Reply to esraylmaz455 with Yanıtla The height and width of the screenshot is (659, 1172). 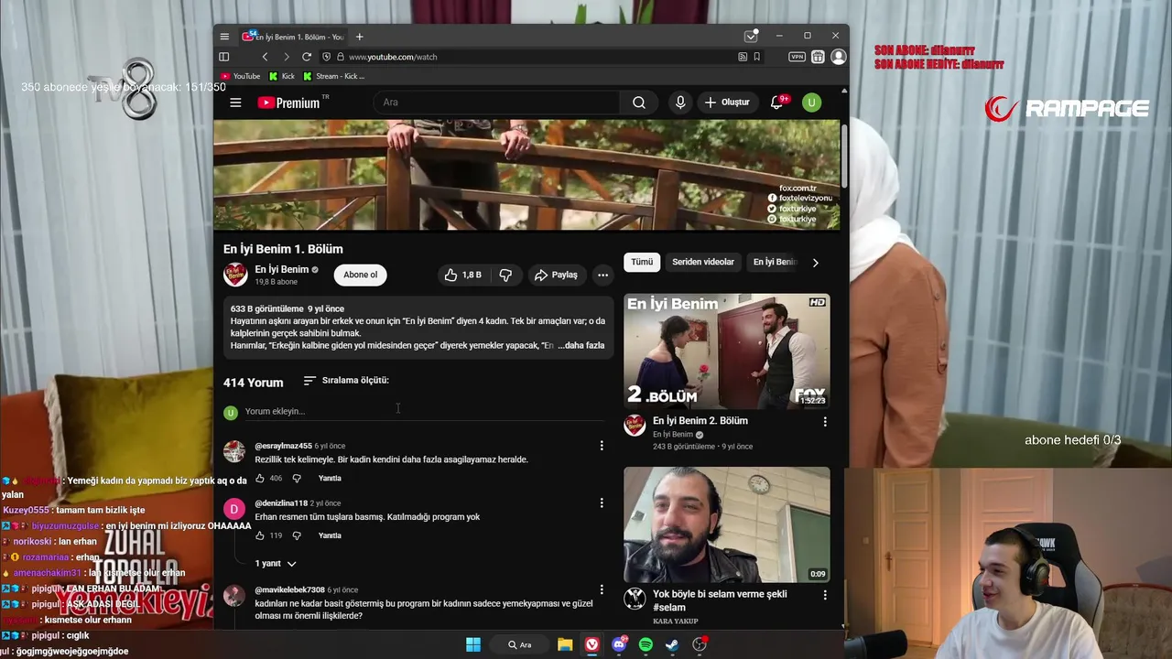point(330,478)
